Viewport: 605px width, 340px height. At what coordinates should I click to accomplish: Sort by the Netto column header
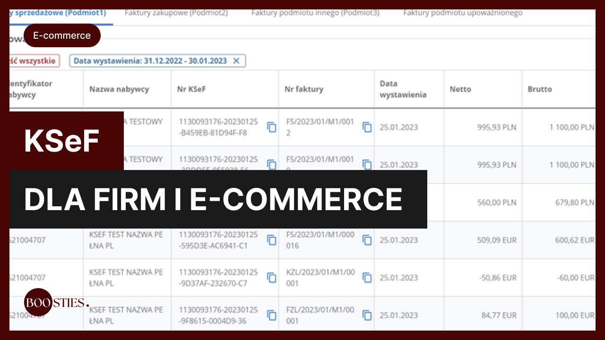460,89
